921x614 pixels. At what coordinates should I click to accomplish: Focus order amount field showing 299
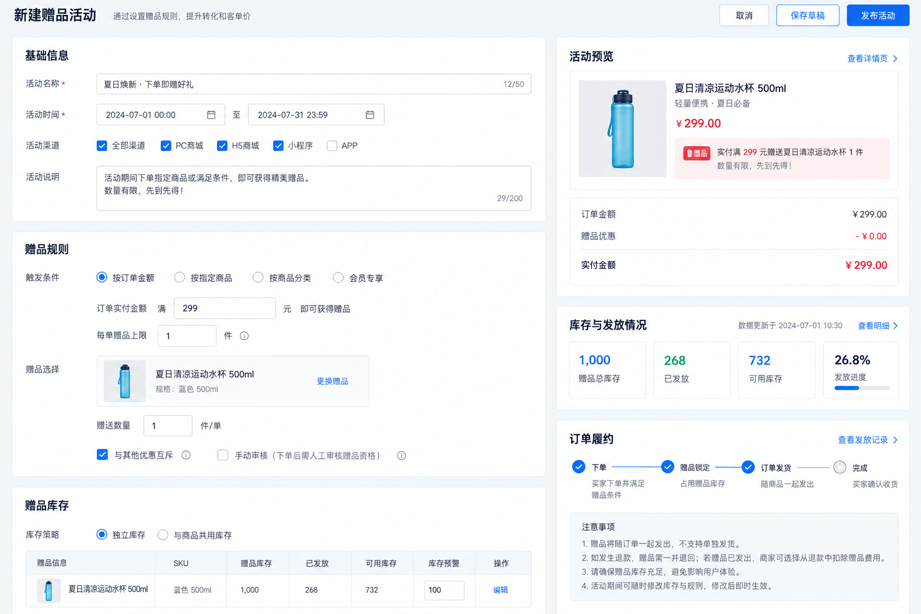[225, 308]
